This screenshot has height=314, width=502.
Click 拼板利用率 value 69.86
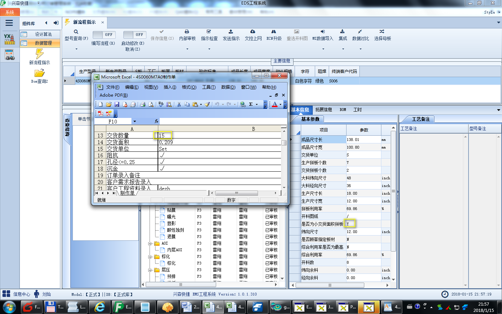click(x=363, y=209)
